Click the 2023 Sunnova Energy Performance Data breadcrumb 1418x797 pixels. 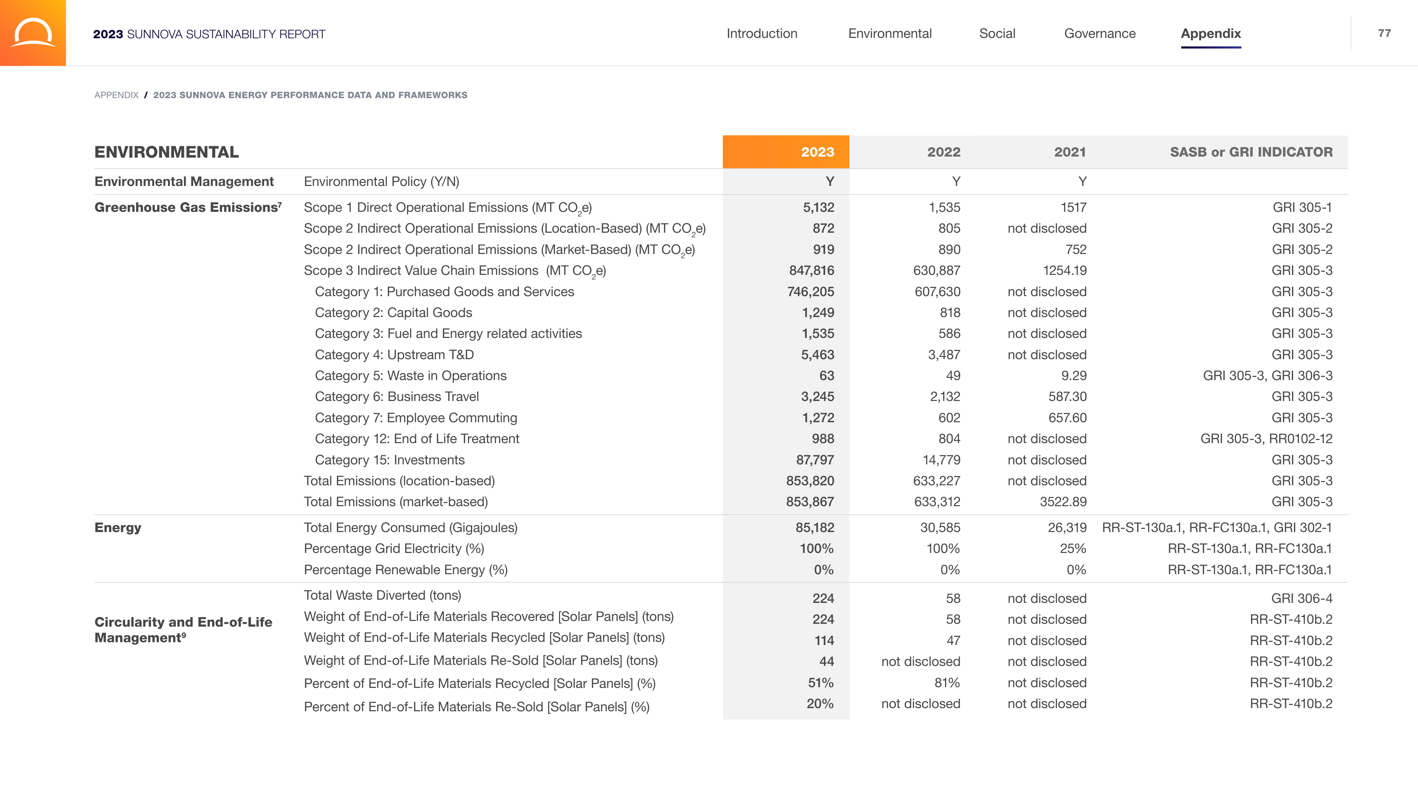[310, 95]
